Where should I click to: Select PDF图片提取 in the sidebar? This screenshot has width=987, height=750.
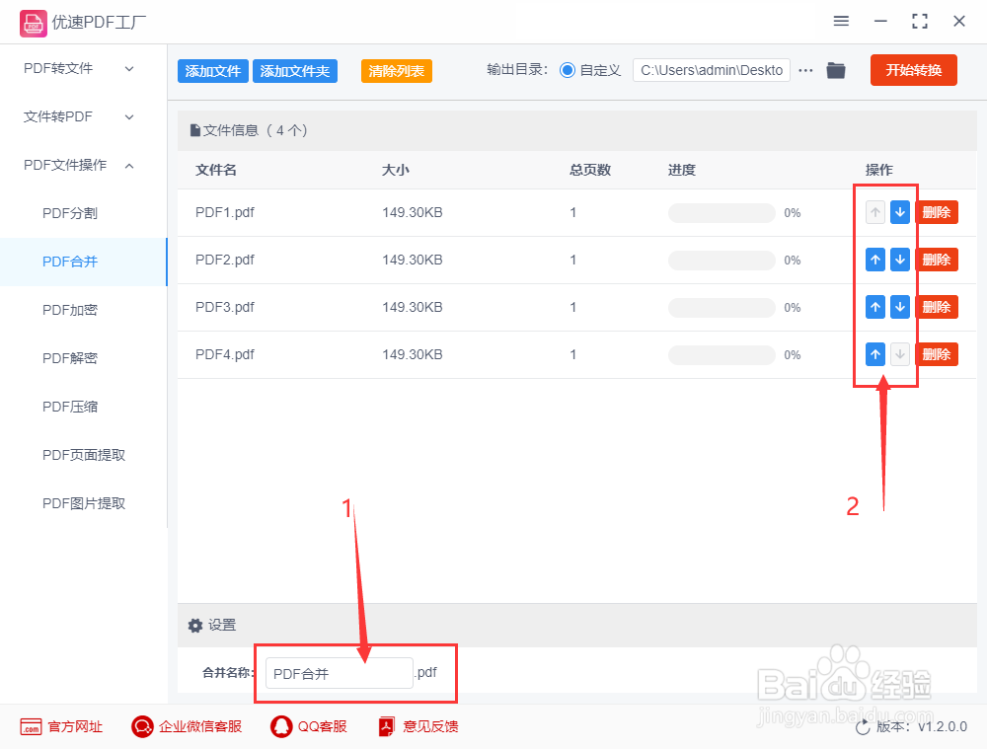click(x=83, y=503)
